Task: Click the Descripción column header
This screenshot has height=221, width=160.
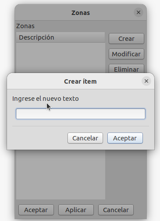Action: click(x=60, y=37)
